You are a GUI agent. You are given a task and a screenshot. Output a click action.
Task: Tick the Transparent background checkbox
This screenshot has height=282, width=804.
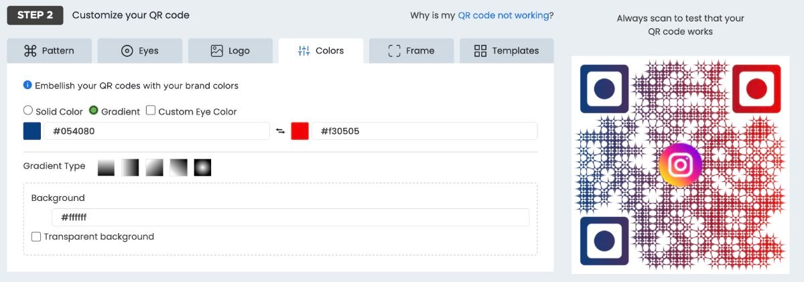point(36,236)
